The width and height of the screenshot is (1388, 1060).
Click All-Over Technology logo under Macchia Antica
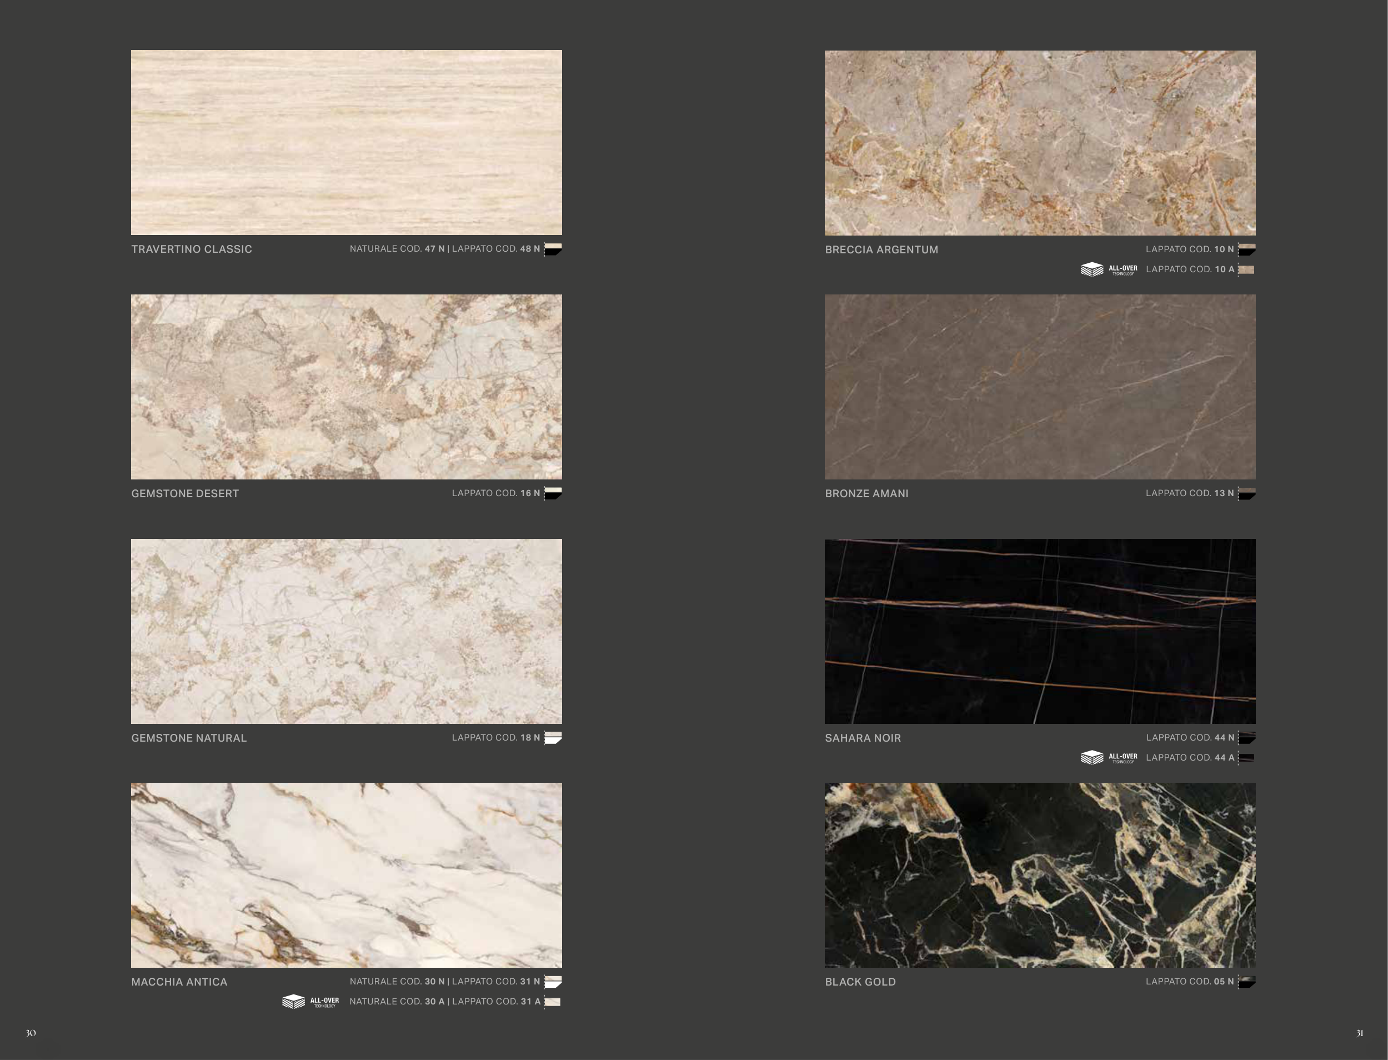tap(310, 1001)
